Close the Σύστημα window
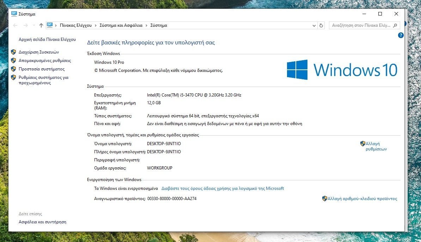The height and width of the screenshot is (242, 421). click(396, 14)
